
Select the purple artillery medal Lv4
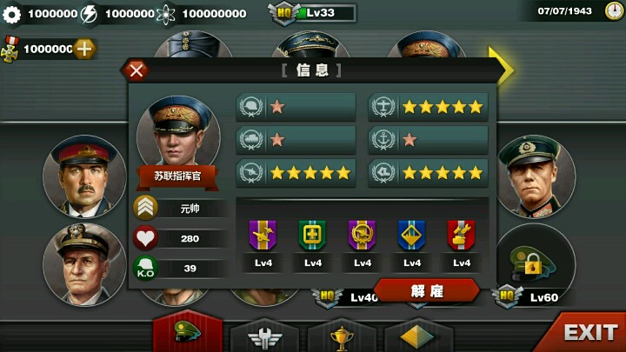pos(263,235)
